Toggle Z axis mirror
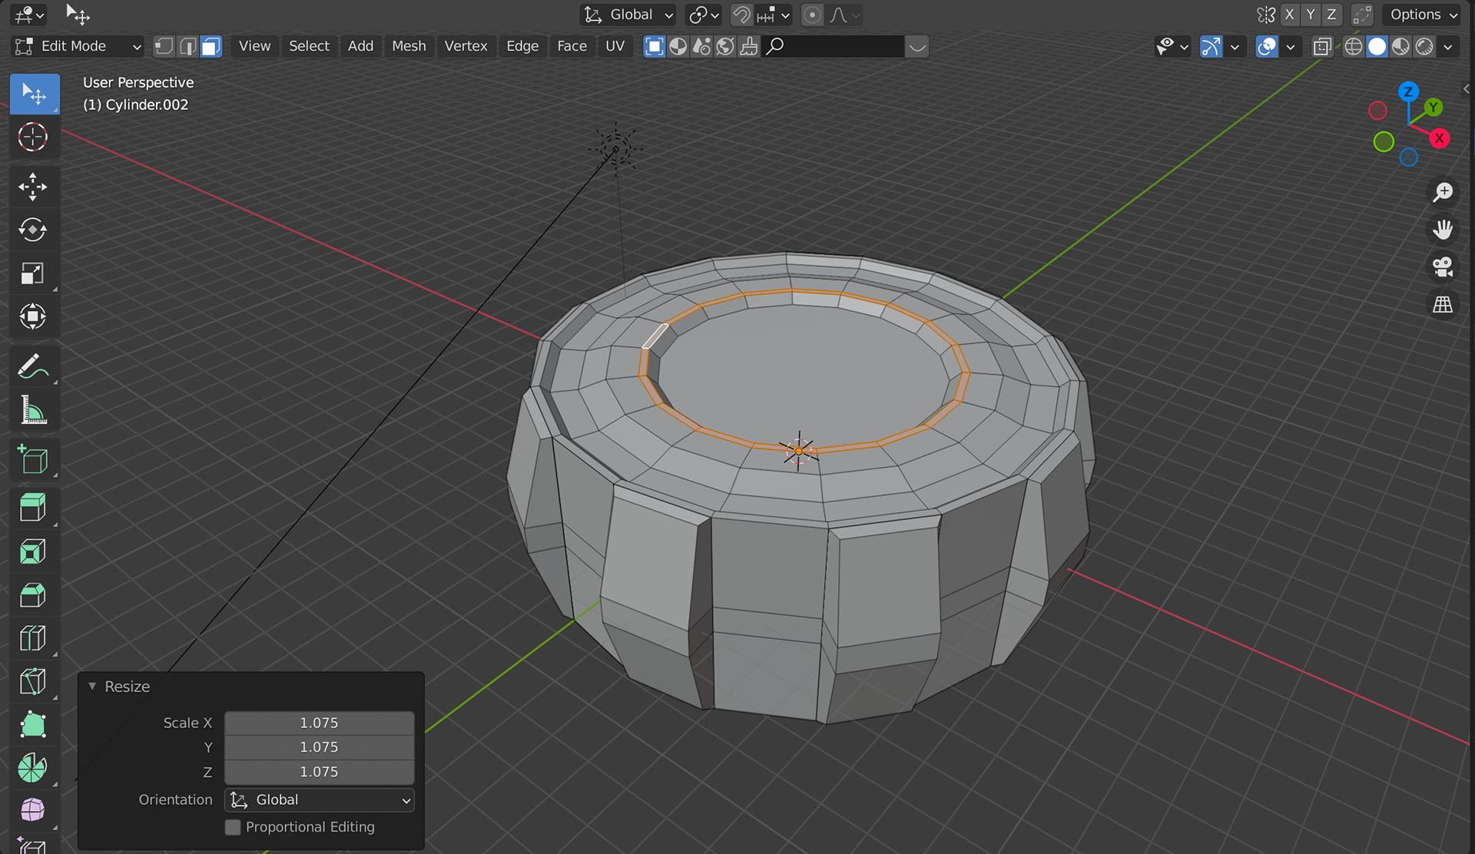The height and width of the screenshot is (854, 1475). [x=1331, y=15]
